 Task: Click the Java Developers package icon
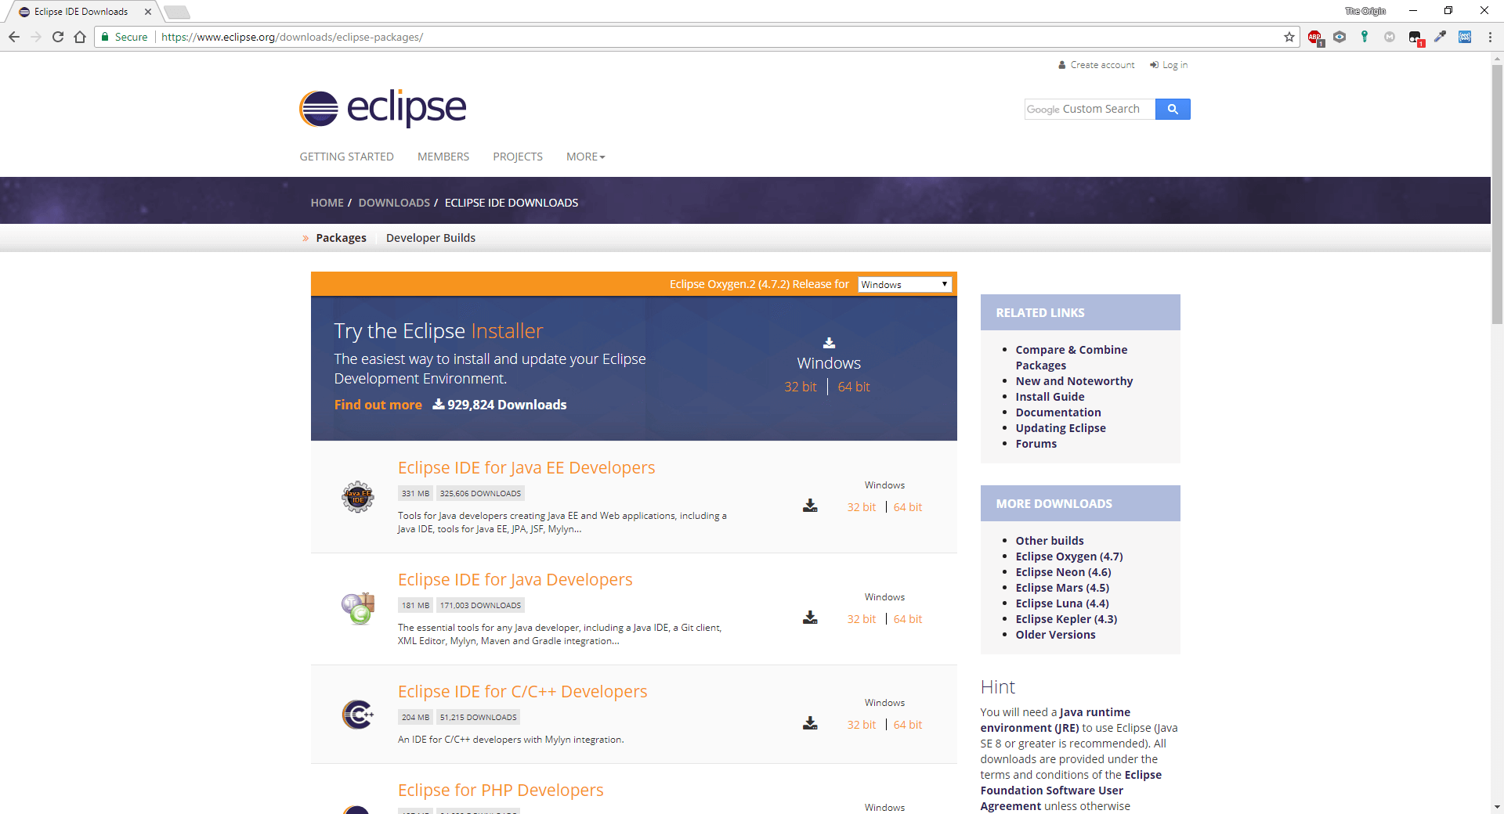(x=358, y=608)
